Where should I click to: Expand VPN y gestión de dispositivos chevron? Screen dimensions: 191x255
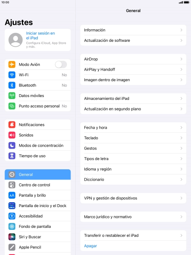pos(181,198)
